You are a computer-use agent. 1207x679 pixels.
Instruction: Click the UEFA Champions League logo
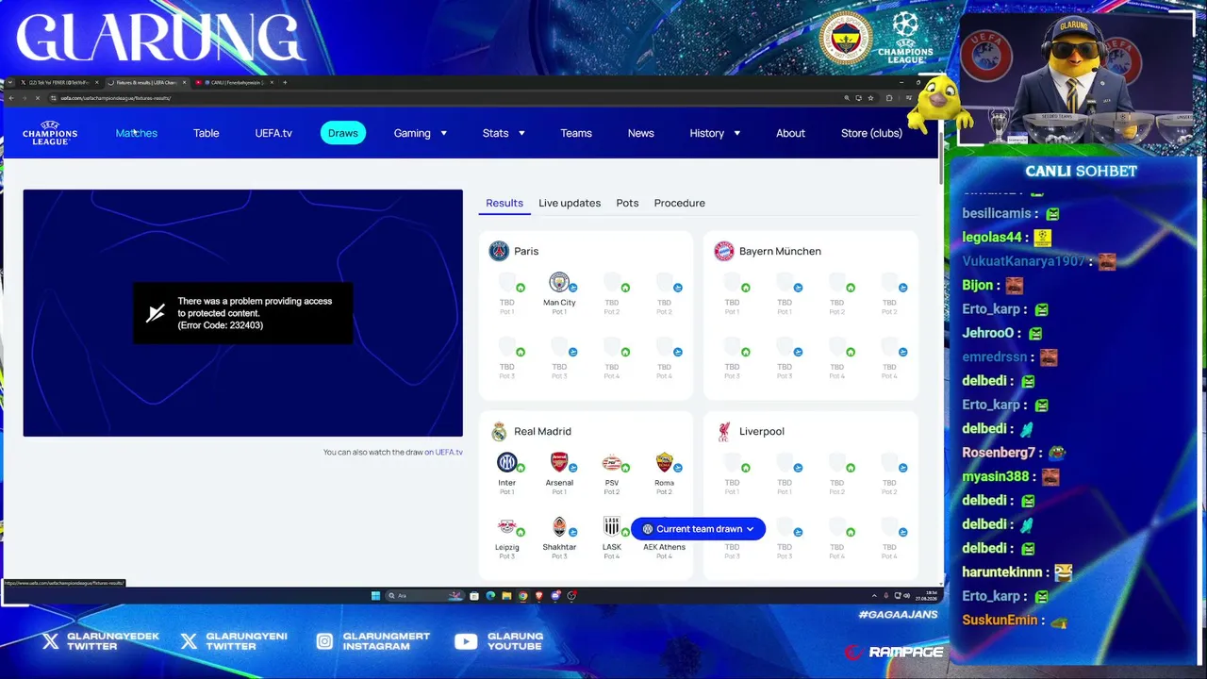[50, 133]
